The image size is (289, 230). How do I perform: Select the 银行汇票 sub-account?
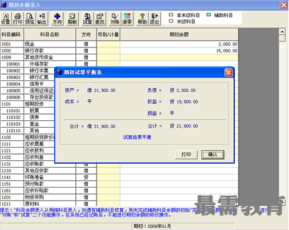pos(39,77)
